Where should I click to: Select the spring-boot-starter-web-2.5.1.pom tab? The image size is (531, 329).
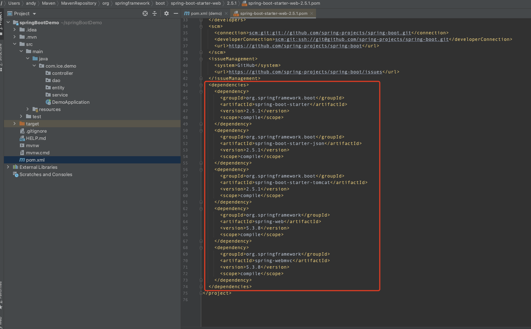(x=273, y=13)
